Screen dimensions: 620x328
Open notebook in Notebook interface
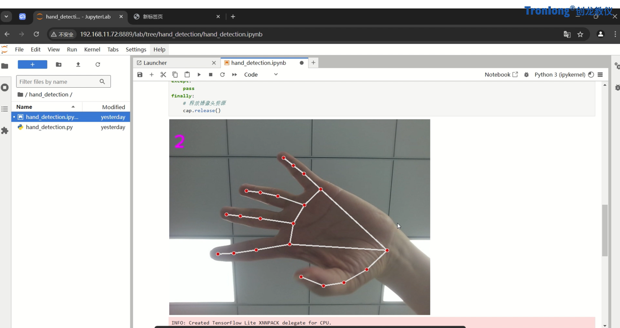pos(501,75)
